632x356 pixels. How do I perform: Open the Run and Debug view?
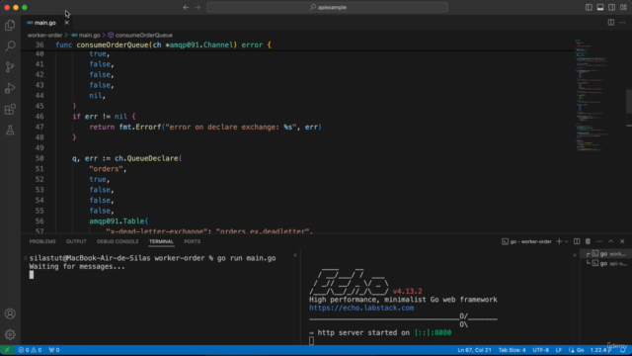click(x=10, y=88)
